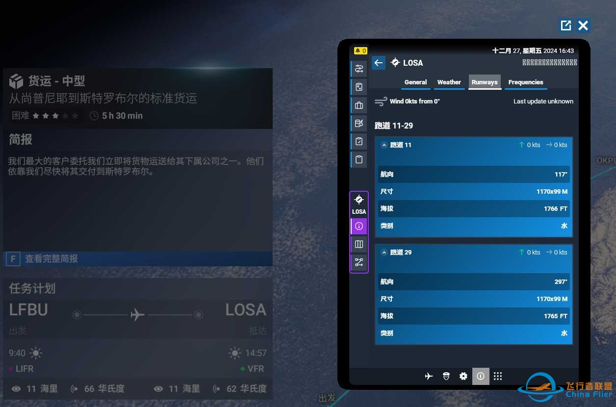Image resolution: width=616 pixels, height=407 pixels.
Task: Open the flight route planner icon in sidebar
Action: tap(359, 69)
